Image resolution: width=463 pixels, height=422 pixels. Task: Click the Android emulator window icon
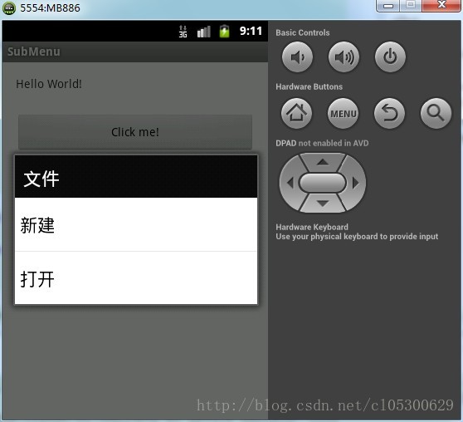[9, 8]
